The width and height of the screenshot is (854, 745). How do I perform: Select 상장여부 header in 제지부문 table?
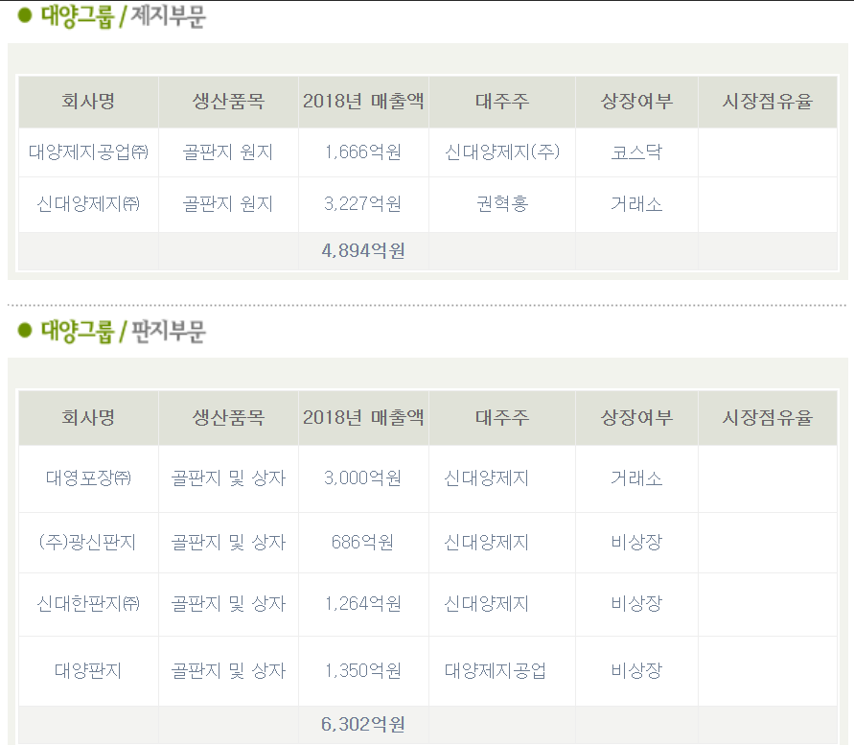coord(636,102)
